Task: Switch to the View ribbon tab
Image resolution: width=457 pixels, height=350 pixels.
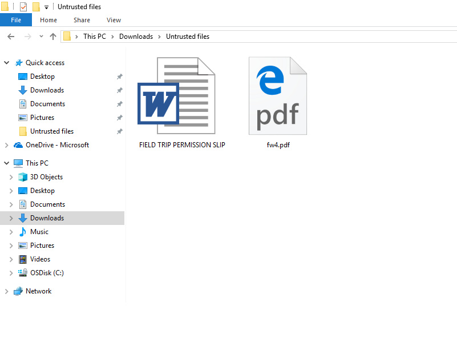Action: [114, 20]
